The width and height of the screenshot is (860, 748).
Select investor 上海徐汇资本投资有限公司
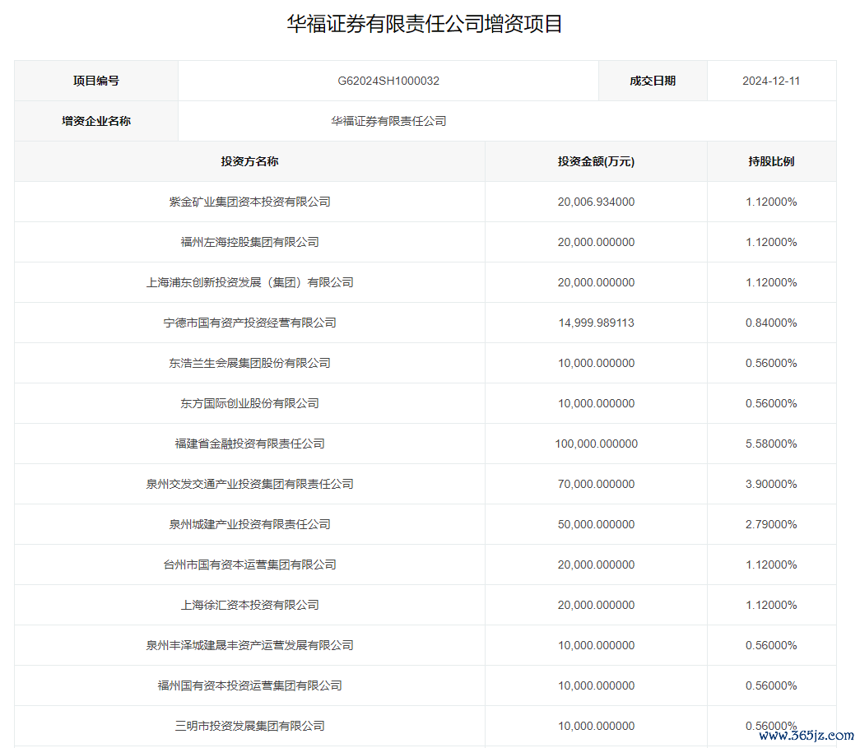(x=249, y=605)
